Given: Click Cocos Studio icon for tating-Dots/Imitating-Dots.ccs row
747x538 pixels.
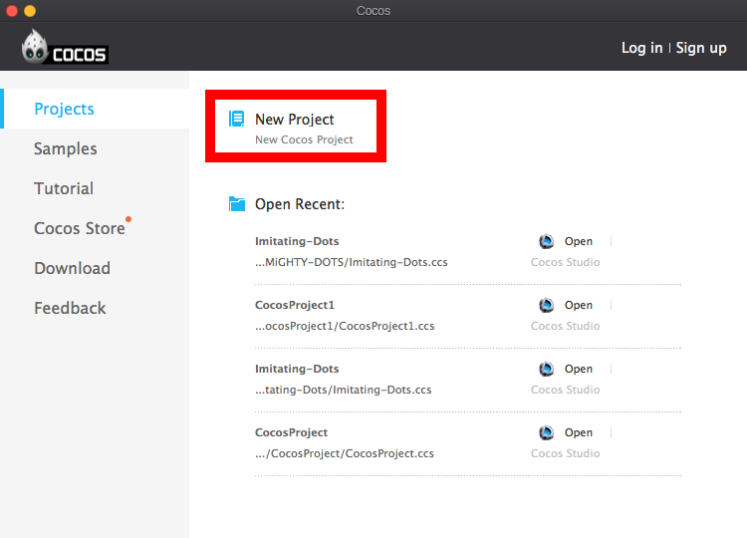Looking at the screenshot, I should (547, 369).
